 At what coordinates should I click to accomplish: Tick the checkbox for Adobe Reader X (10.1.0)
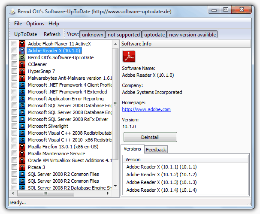14,51
